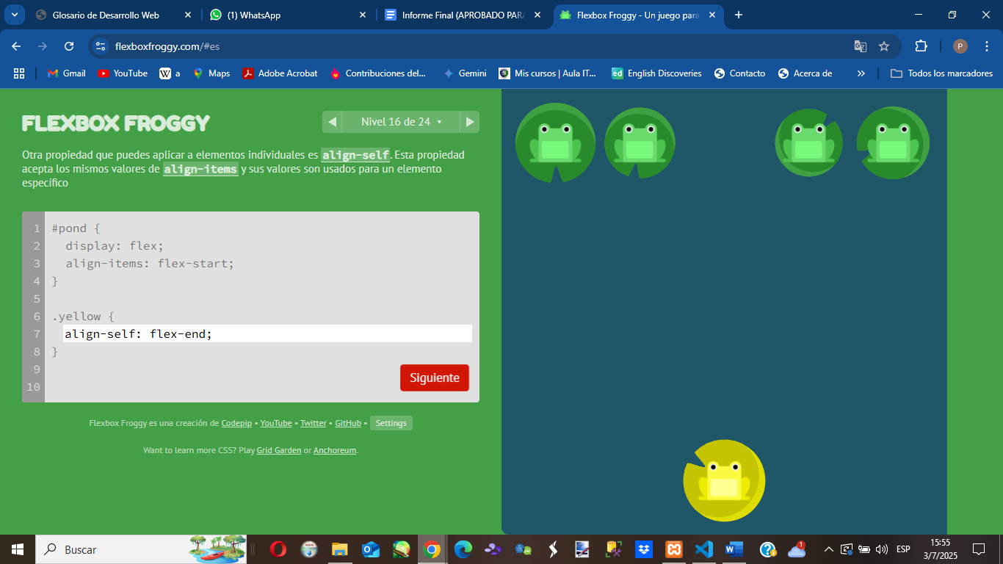The height and width of the screenshot is (564, 1003).
Task: Open Microsoft Edge from the taskbar
Action: [463, 549]
